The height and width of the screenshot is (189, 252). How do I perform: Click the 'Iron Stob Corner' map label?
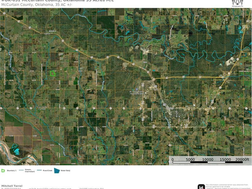click(x=42, y=108)
